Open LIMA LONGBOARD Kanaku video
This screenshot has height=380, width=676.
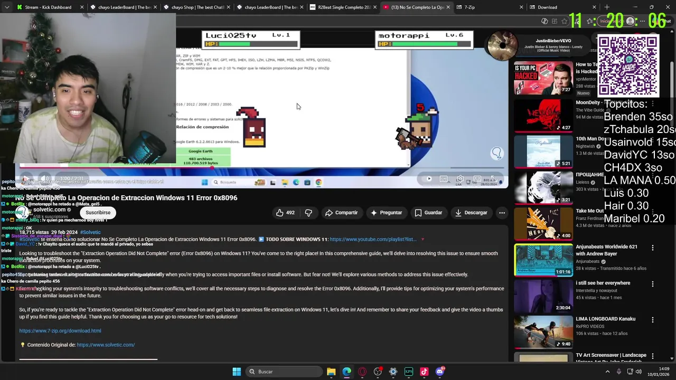[x=543, y=331]
